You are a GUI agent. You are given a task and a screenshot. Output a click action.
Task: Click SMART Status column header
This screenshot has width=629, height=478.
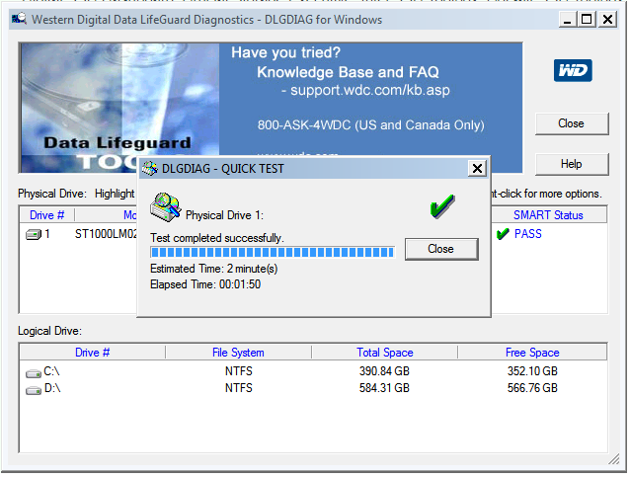click(548, 215)
